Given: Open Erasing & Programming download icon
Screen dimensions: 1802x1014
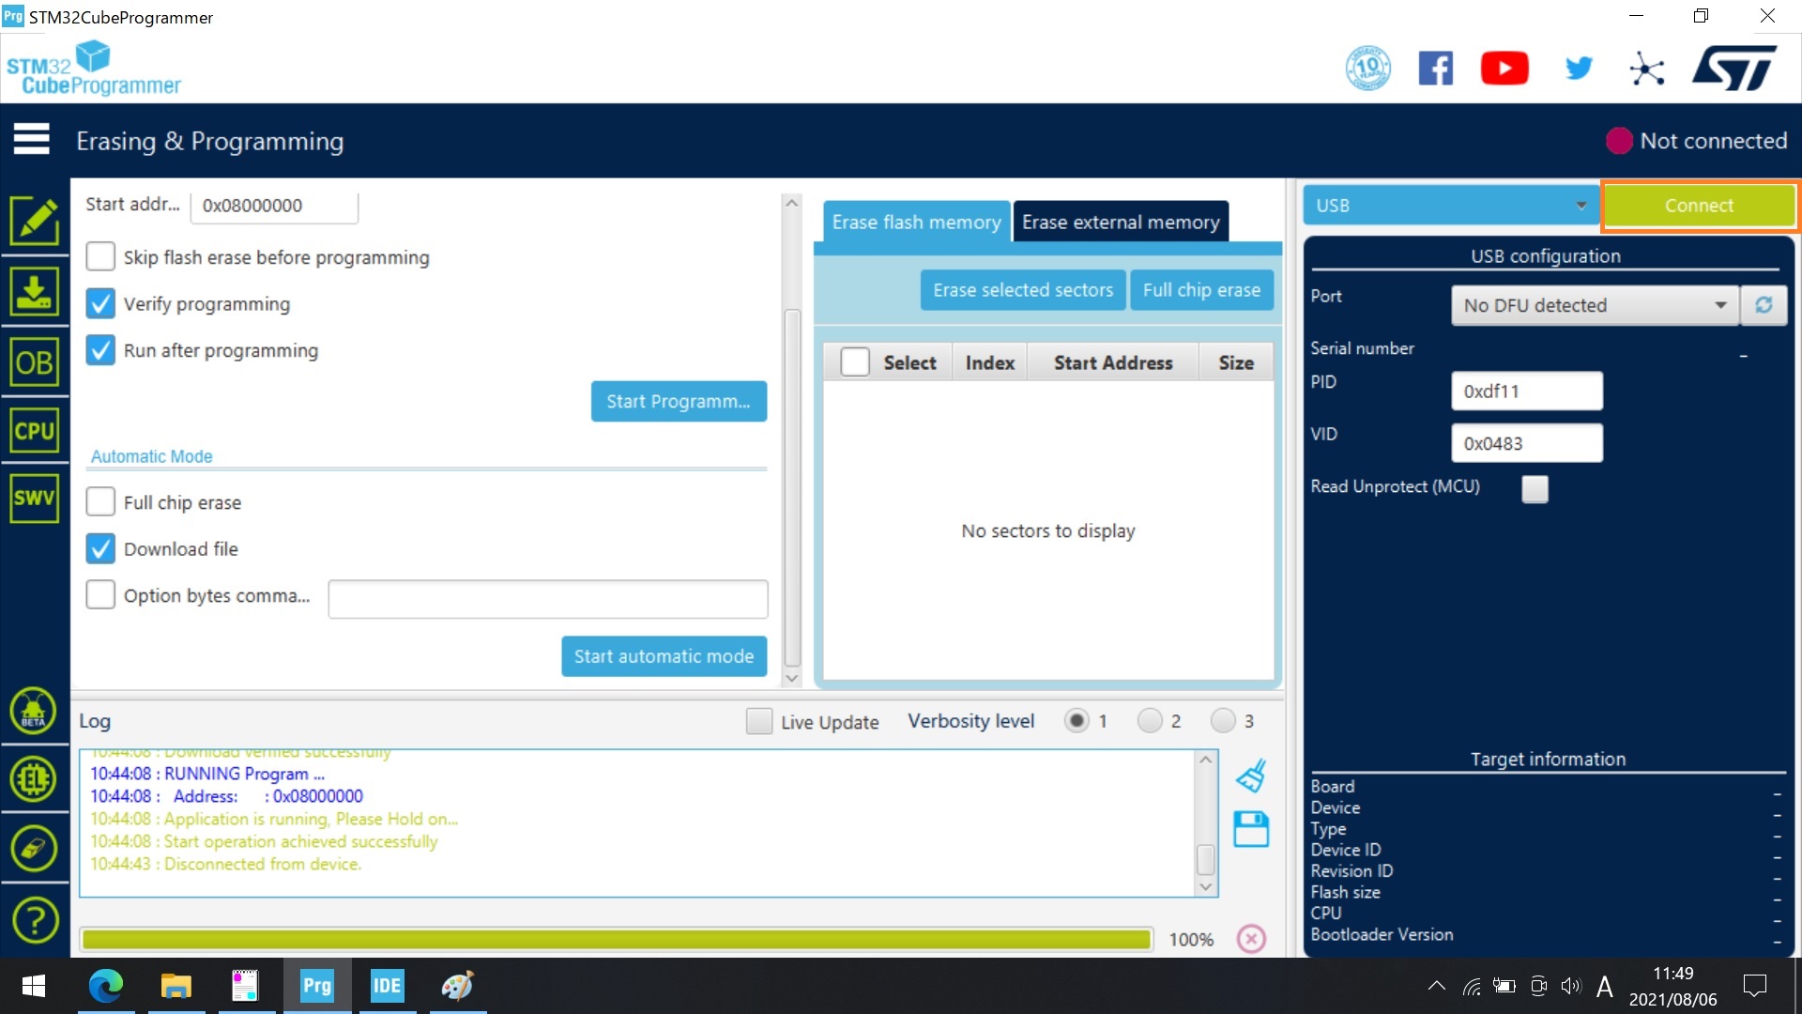Looking at the screenshot, I should (x=35, y=292).
